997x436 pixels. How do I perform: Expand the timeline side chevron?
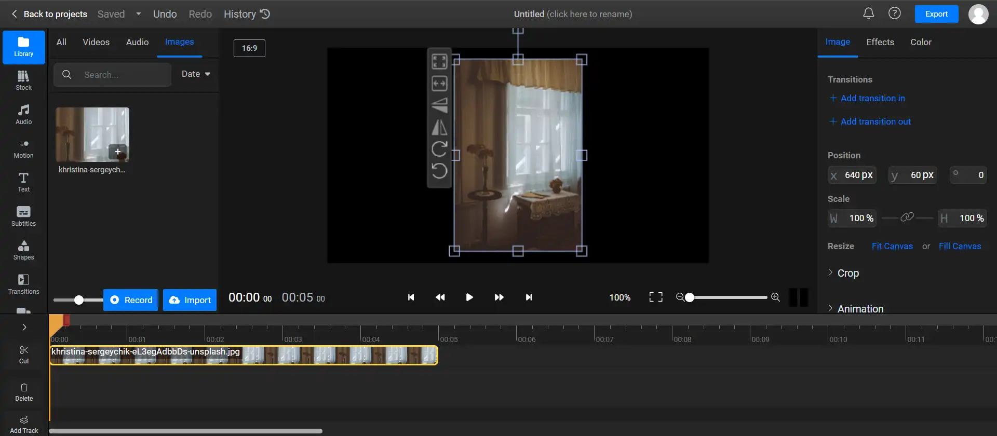(24, 327)
